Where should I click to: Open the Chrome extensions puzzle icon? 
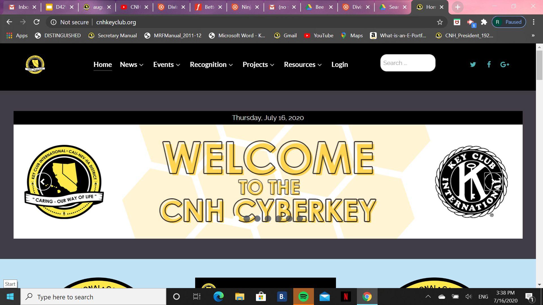(x=484, y=22)
